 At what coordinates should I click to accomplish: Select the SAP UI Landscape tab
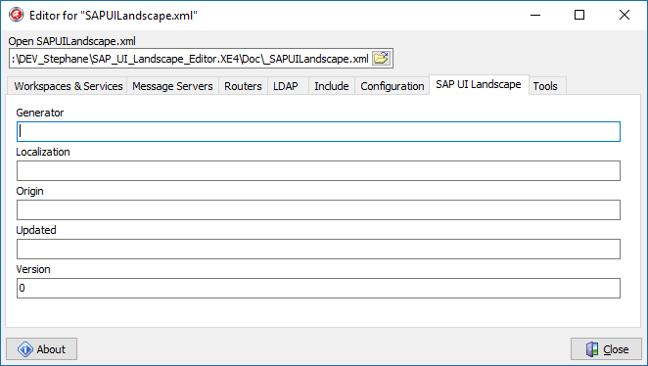click(x=479, y=85)
